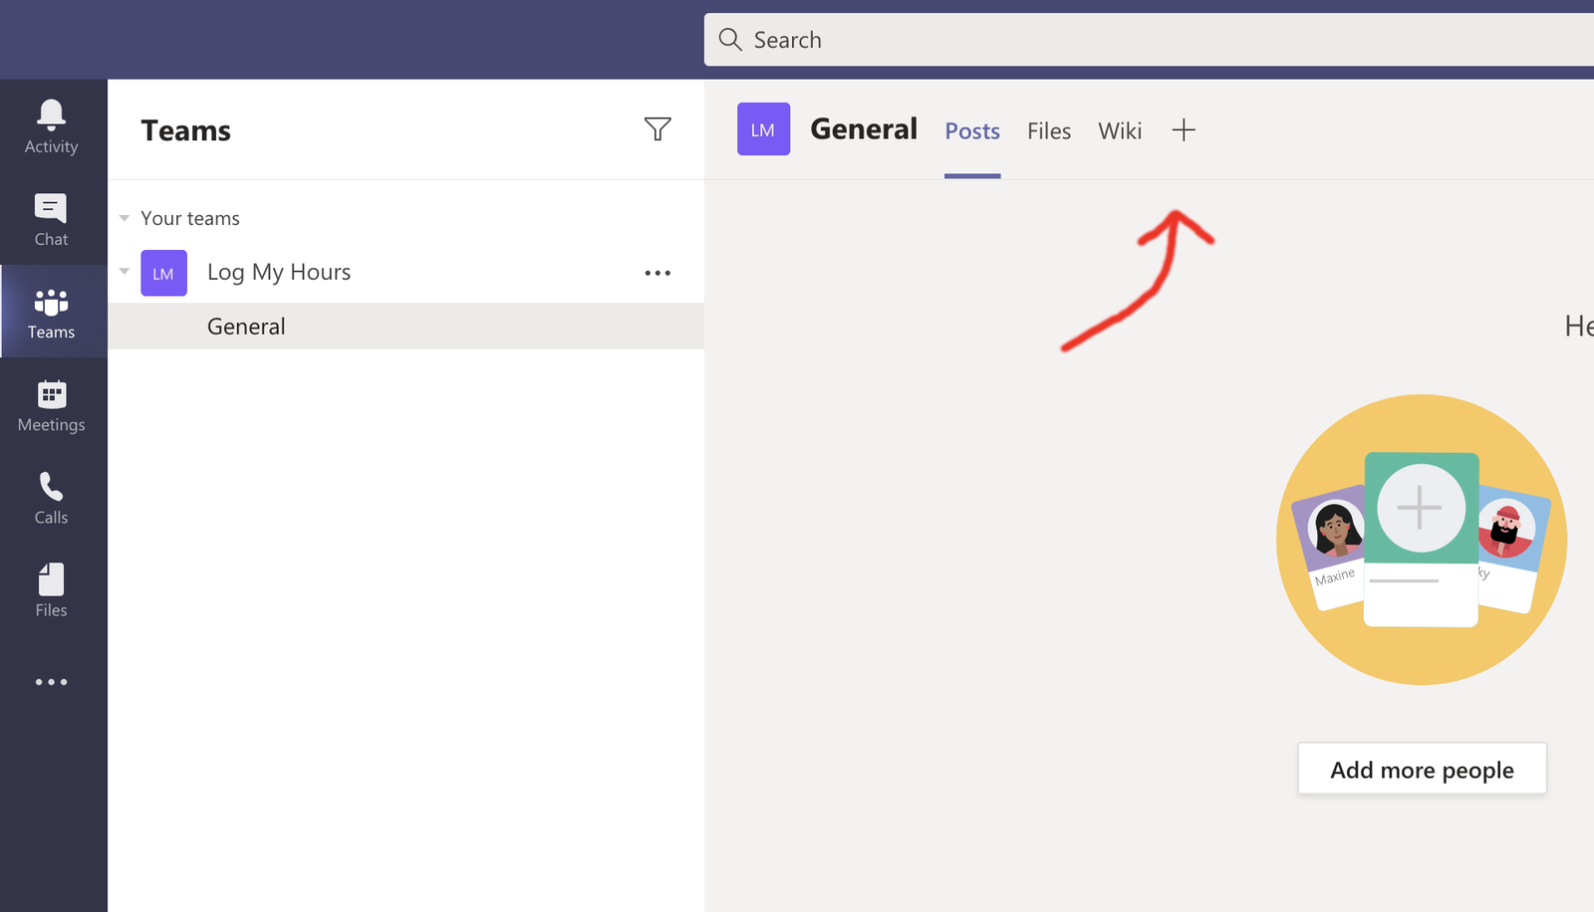Open more apps ellipsis in sidebar

coord(51,682)
